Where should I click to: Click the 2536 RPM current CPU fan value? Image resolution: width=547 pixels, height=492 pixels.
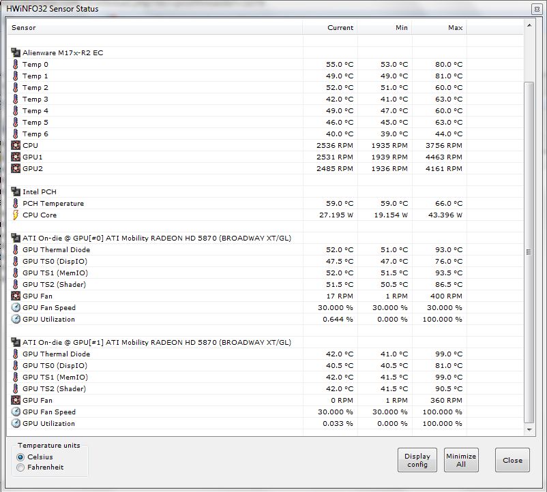(335, 145)
